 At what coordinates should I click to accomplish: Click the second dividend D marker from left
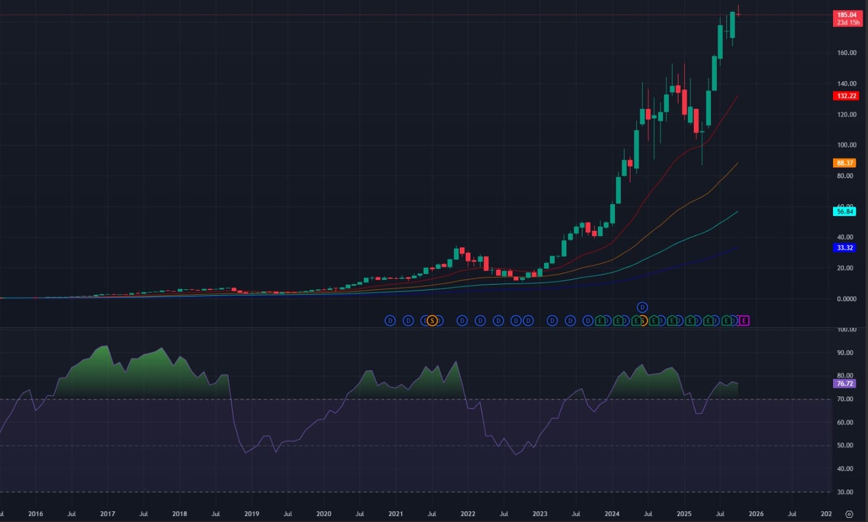click(408, 321)
